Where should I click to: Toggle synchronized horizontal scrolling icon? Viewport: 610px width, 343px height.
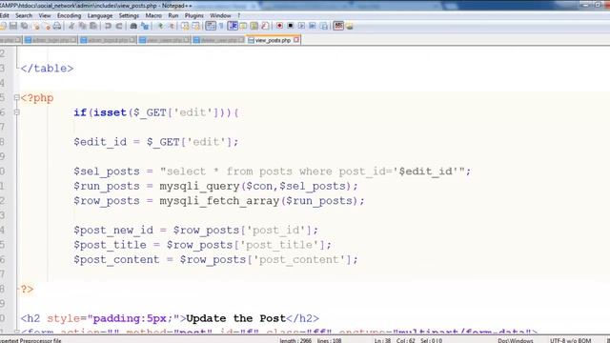pos(196,26)
